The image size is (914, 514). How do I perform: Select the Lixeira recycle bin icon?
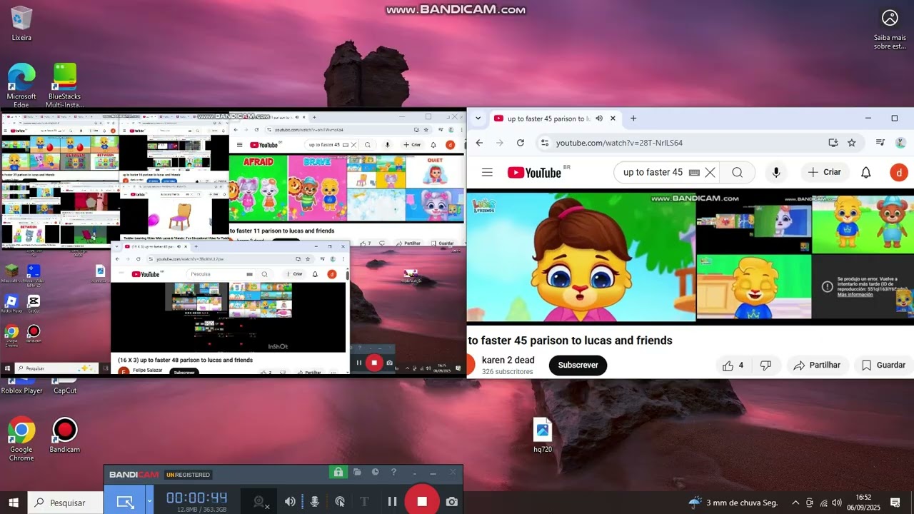point(21,24)
